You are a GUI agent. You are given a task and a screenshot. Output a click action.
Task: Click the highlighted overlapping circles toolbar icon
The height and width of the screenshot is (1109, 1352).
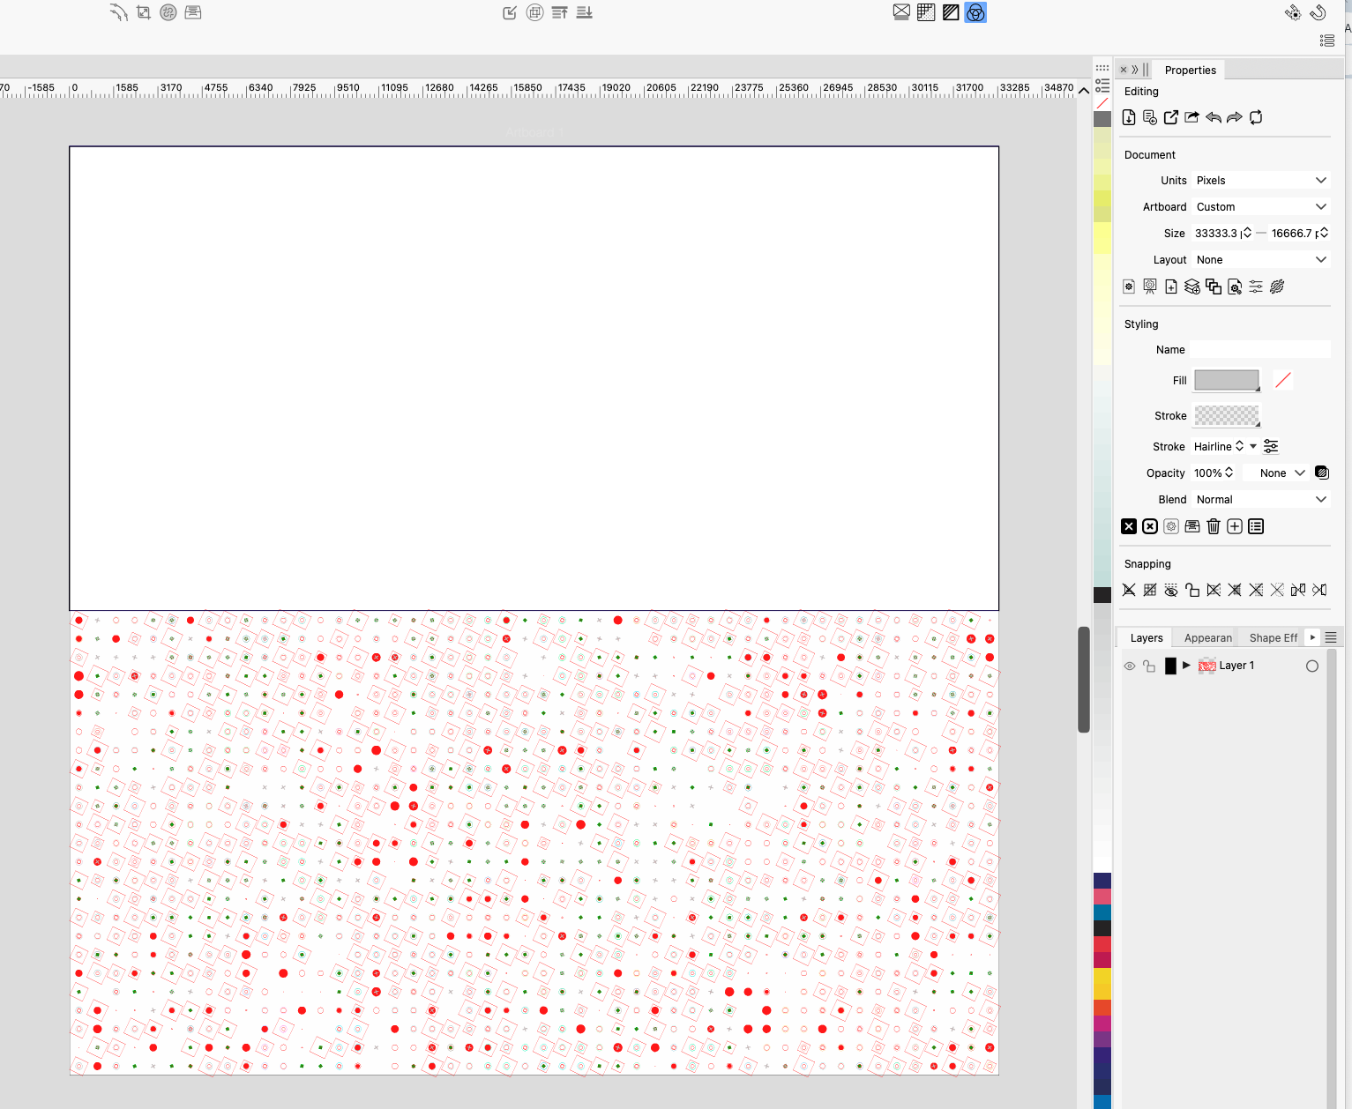(x=975, y=12)
